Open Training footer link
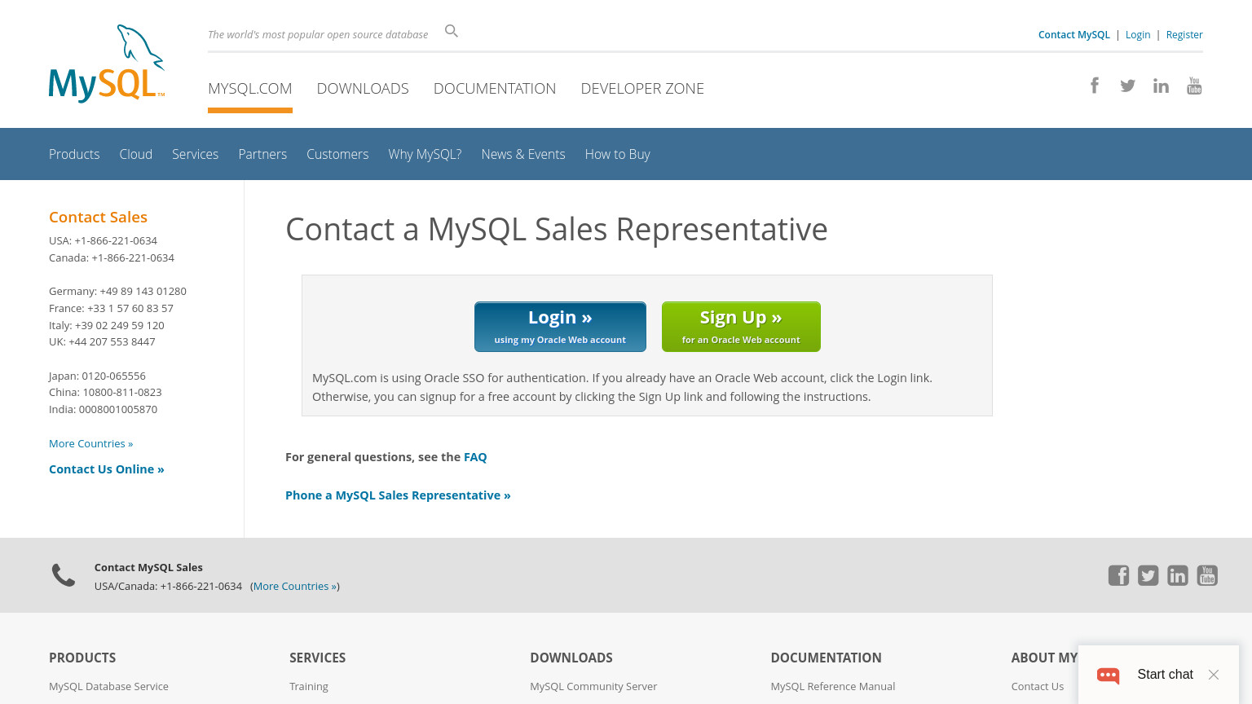 coord(309,686)
